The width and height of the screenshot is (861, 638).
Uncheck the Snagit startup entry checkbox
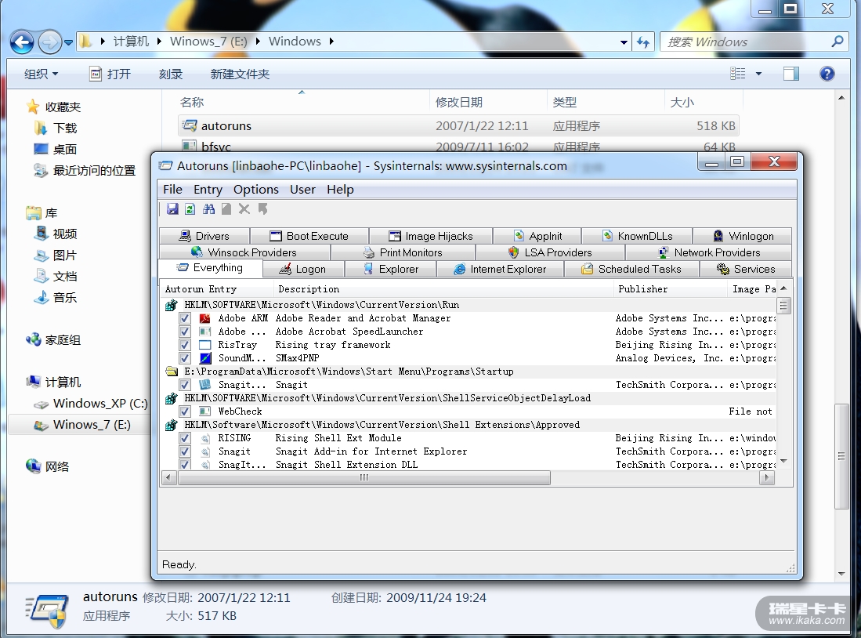185,385
